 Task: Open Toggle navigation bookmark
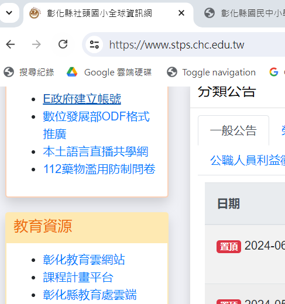tap(211, 72)
